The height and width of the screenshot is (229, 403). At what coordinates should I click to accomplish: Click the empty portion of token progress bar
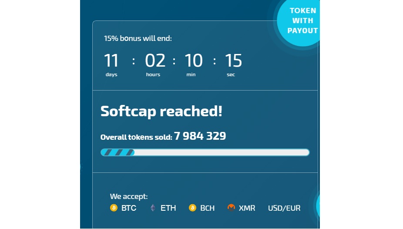[x=222, y=152]
